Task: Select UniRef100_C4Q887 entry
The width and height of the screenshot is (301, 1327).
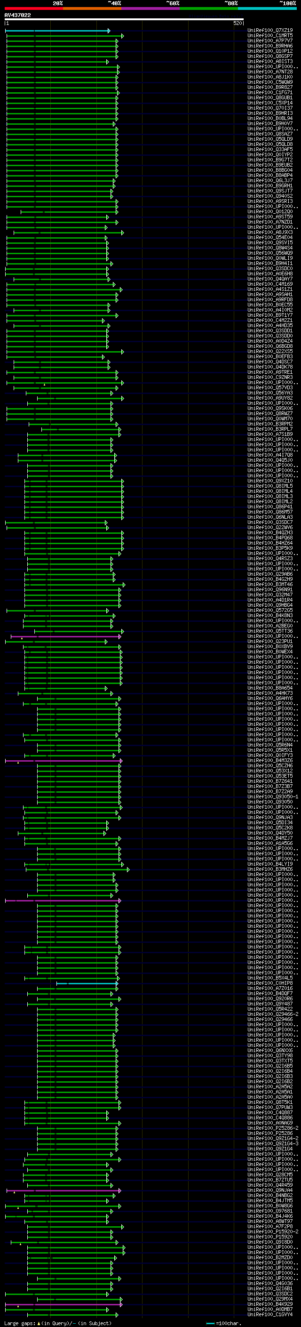Action: [x=270, y=1113]
